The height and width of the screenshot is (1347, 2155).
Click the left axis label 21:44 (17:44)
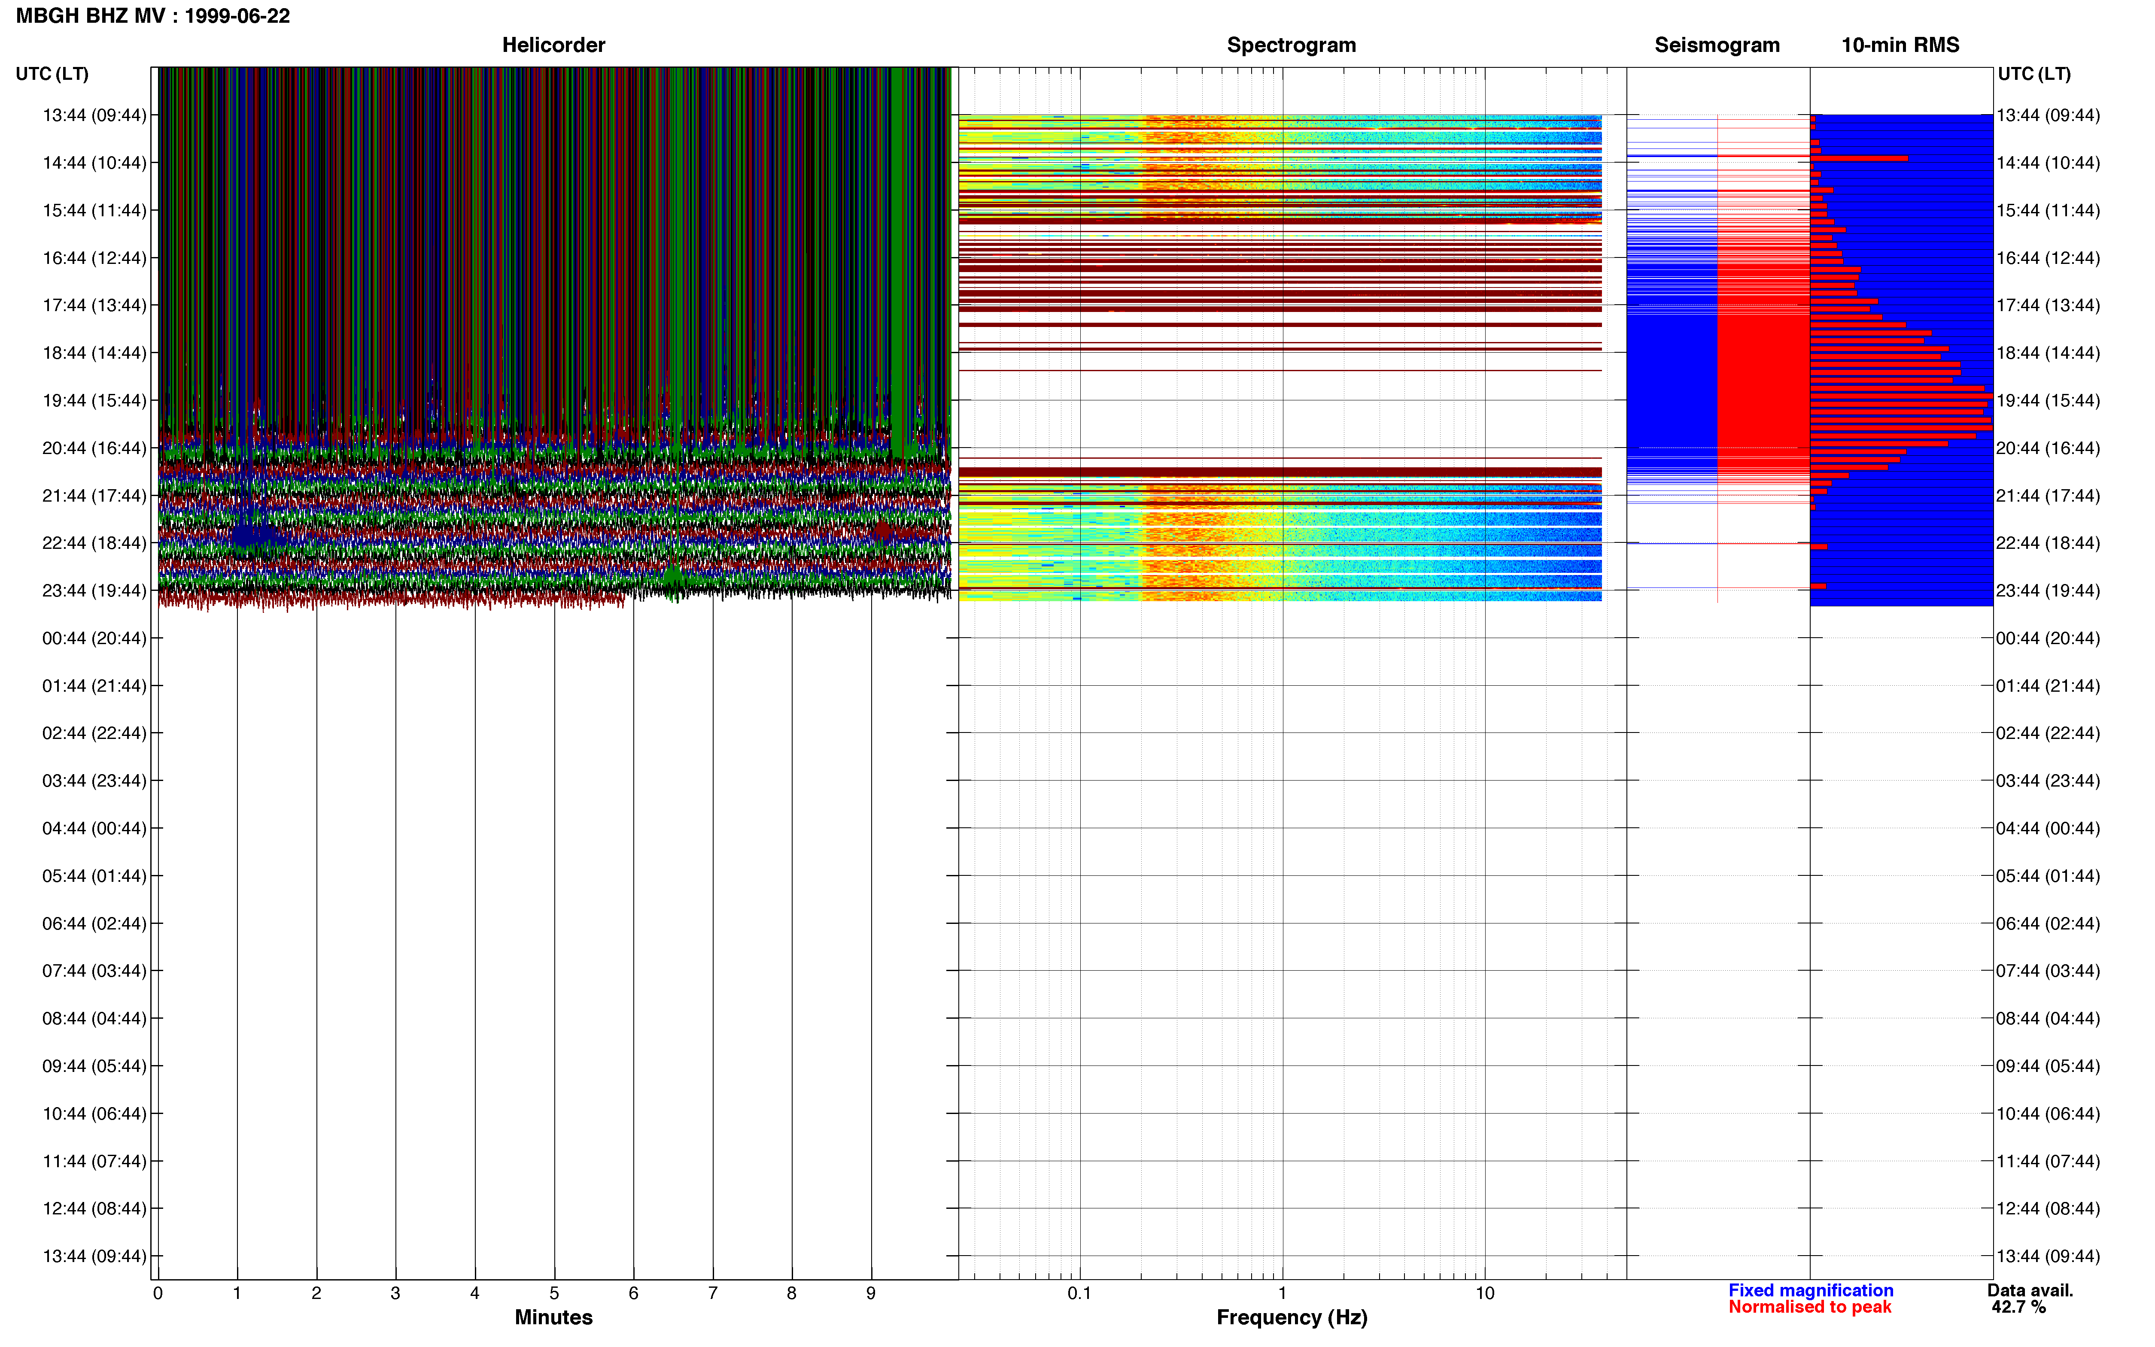tap(94, 495)
